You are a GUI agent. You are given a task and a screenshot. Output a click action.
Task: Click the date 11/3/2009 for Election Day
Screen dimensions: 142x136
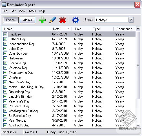(59, 63)
